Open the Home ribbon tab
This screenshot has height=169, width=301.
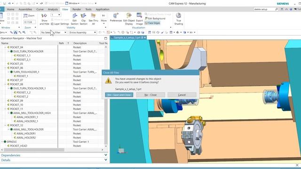click(x=10, y=9)
